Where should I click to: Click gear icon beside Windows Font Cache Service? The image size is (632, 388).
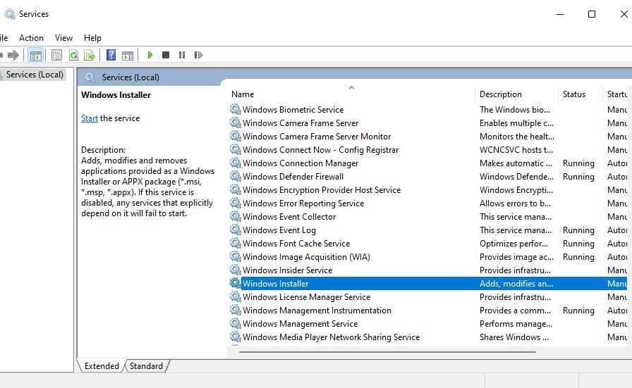click(x=236, y=243)
